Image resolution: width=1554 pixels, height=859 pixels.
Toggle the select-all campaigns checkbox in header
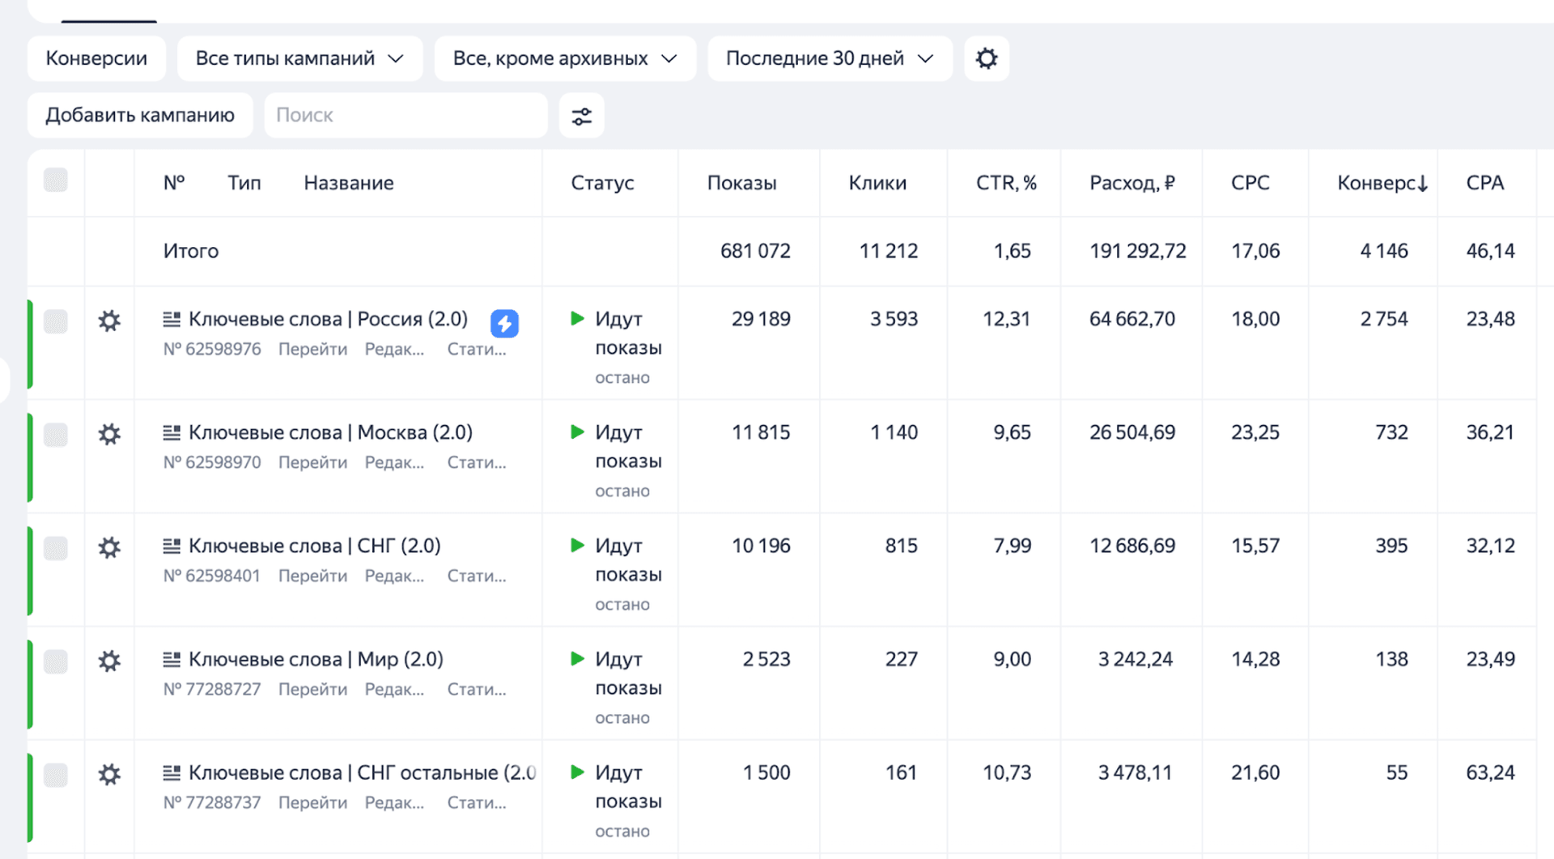pyautogui.click(x=56, y=180)
